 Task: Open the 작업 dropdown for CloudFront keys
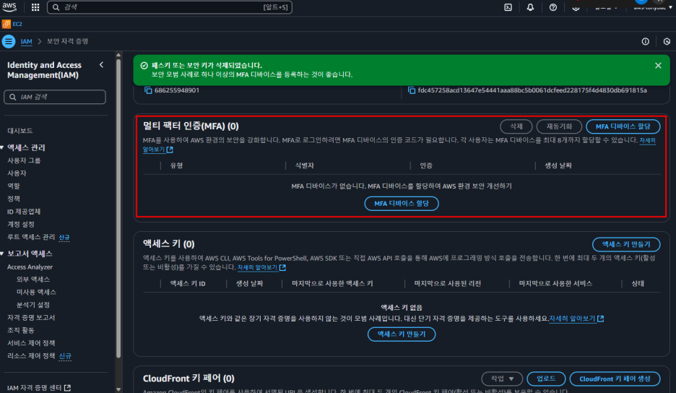502,379
